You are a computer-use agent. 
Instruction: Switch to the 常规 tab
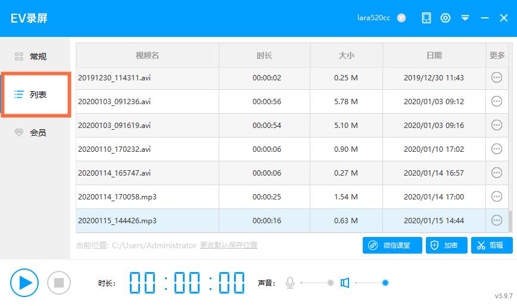tap(35, 57)
